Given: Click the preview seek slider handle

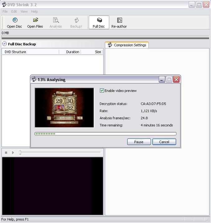Looking at the screenshot, I should click(20, 152).
